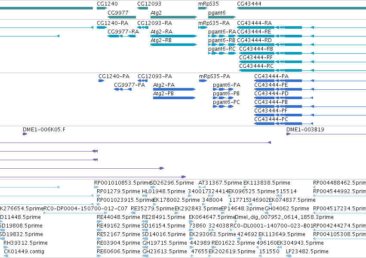Click protein label CG43444-PA
This screenshot has width=366, height=258.
pos(271,76)
